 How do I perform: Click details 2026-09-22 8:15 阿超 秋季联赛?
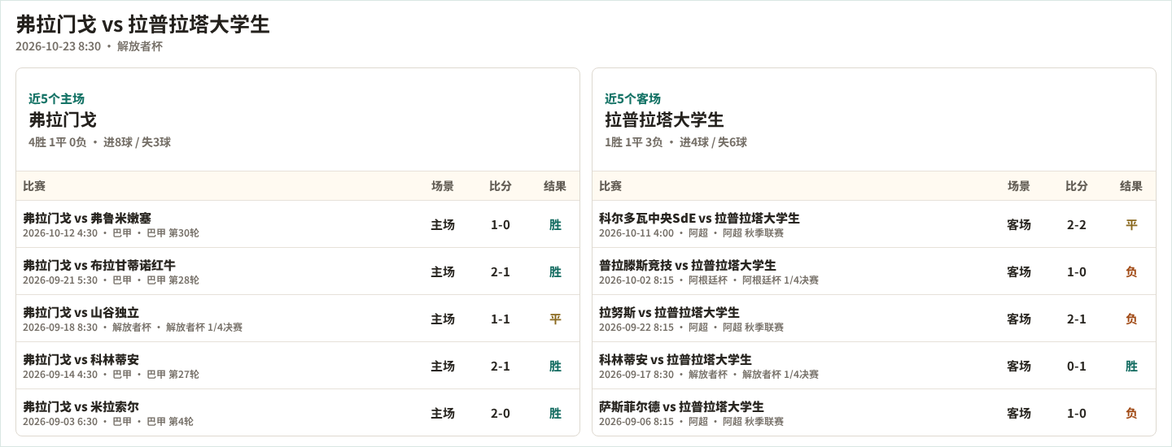coord(691,328)
